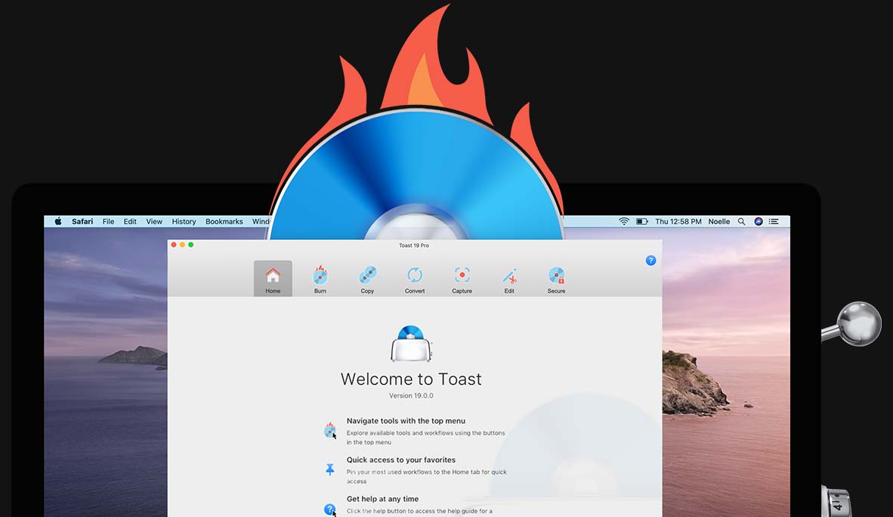Open the Capture tool
Image resolution: width=893 pixels, height=517 pixels.
coord(462,279)
